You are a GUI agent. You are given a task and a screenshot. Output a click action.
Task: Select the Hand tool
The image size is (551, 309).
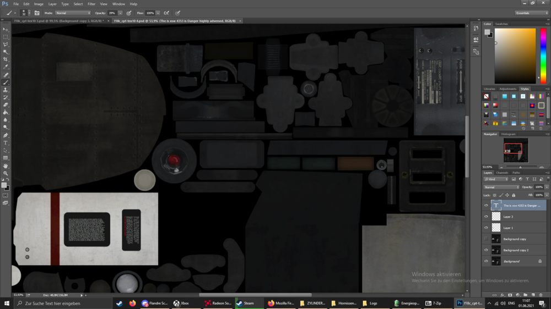6,166
